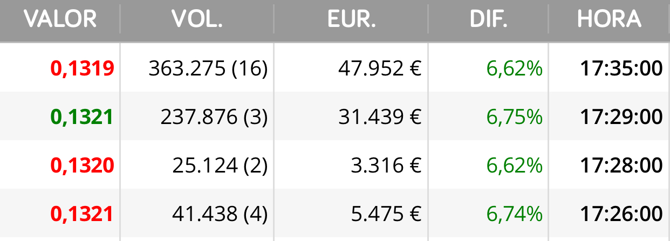Sort by the VOL. column header

click(197, 19)
